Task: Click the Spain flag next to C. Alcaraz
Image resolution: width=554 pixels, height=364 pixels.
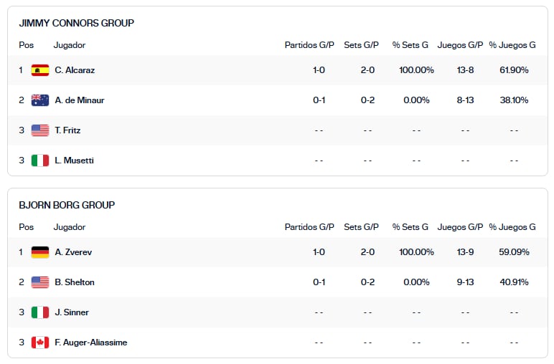Action: pyautogui.click(x=40, y=70)
